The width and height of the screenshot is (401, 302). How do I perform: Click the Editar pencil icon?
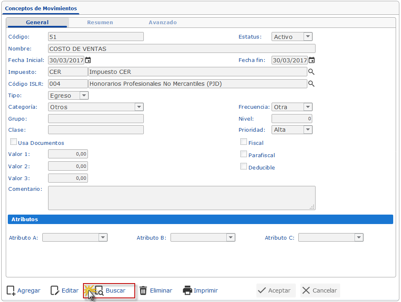(x=55, y=291)
